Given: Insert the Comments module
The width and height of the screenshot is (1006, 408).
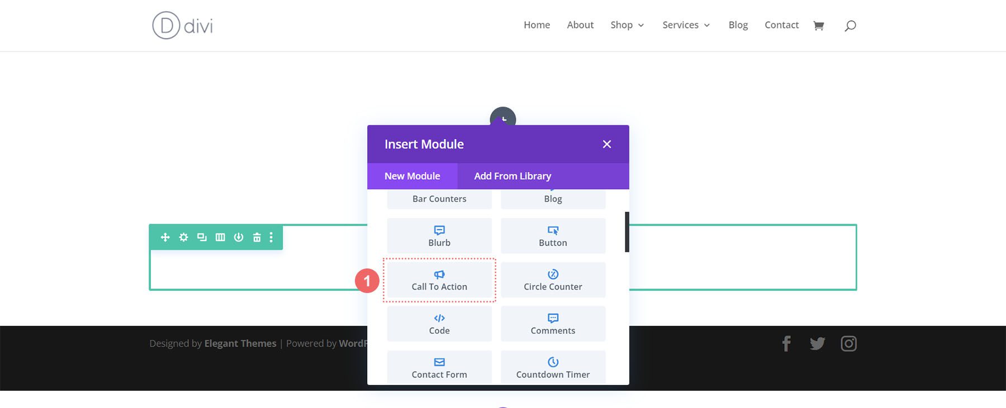Looking at the screenshot, I should 553,324.
